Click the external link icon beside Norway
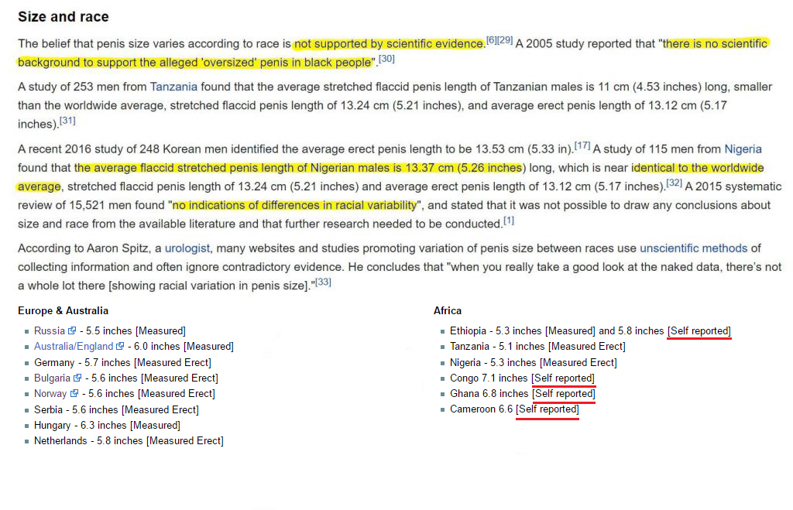The height and width of the screenshot is (510, 793). pos(74,394)
